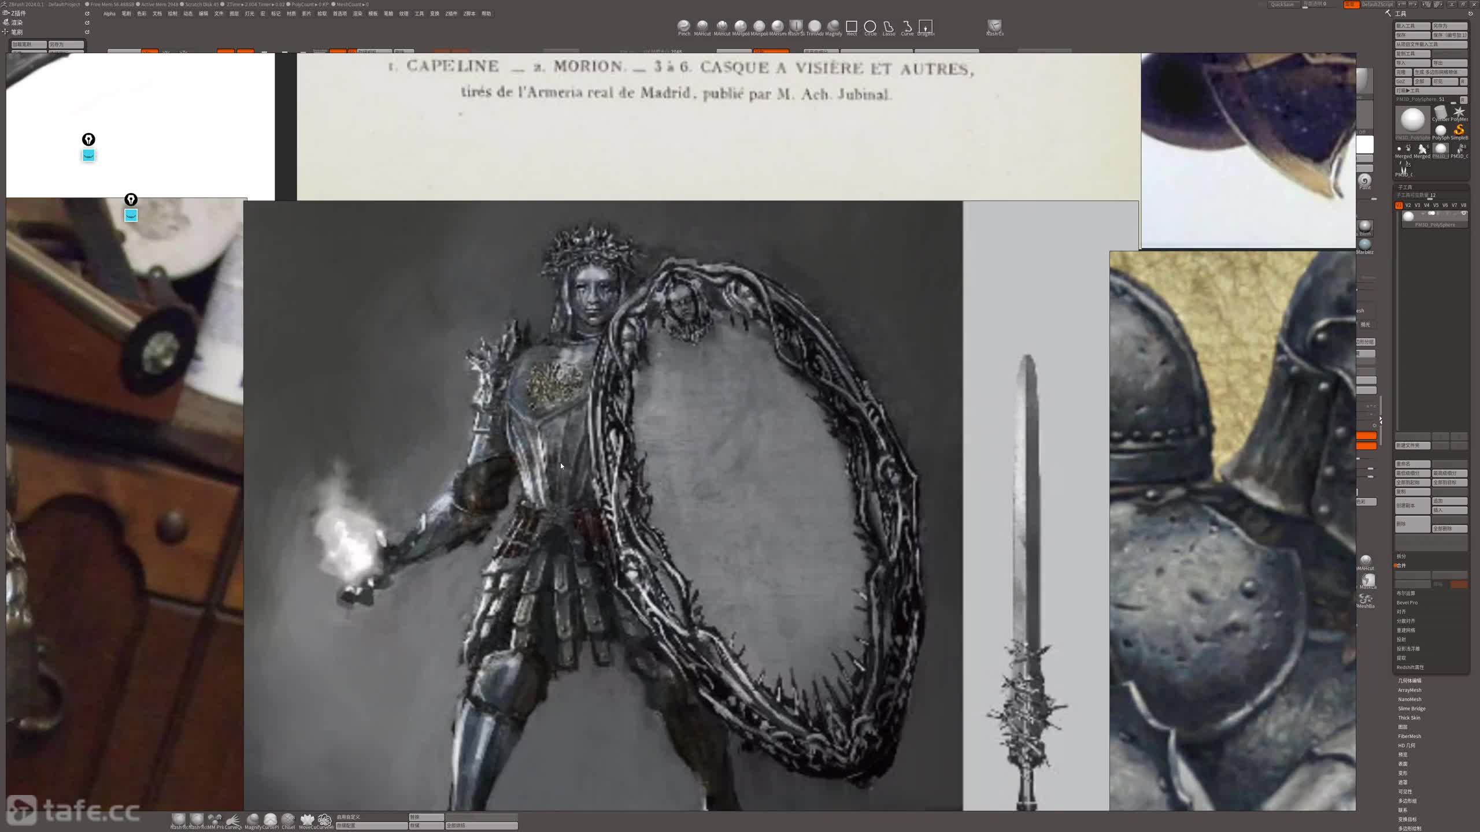Toggle subtool visibility set V3

pyautogui.click(x=1417, y=205)
